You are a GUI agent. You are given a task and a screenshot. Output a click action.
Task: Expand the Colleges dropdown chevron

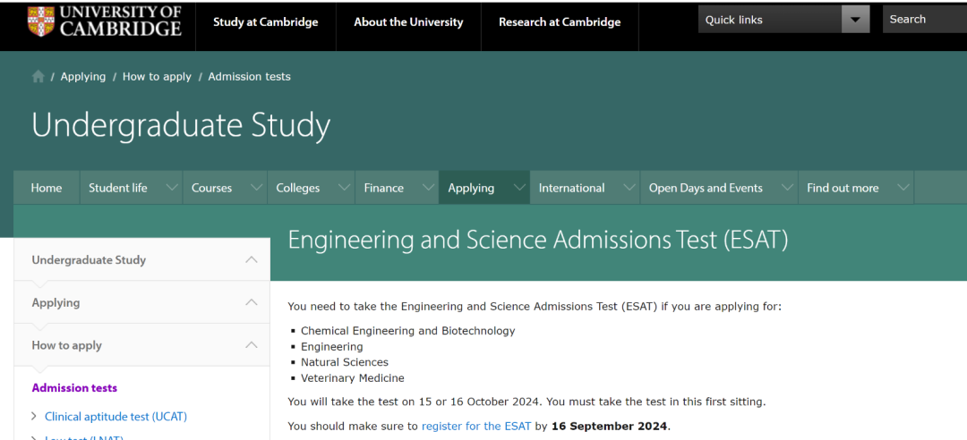345,187
